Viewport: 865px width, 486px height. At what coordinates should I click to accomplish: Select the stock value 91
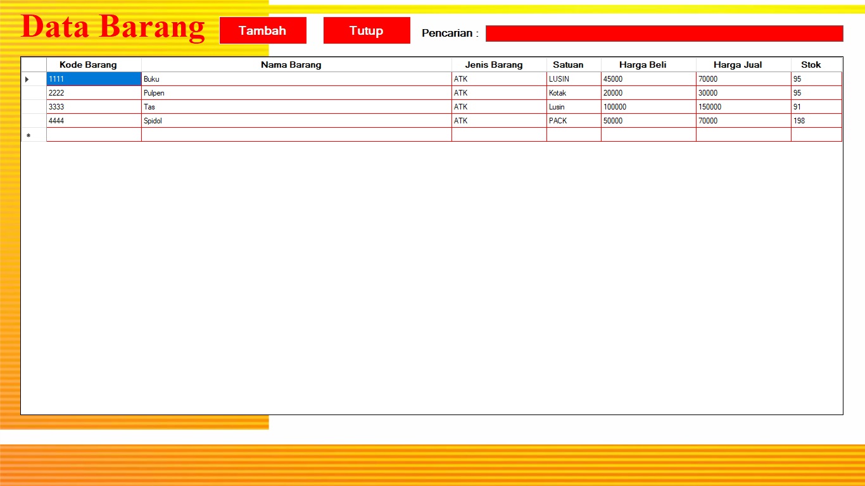tap(816, 107)
